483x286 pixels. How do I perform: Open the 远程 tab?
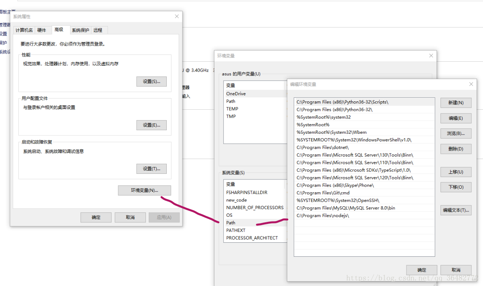98,30
